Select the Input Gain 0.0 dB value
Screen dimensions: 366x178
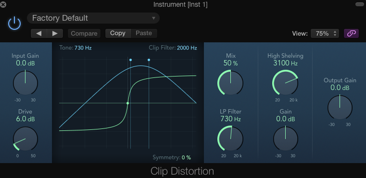pyautogui.click(x=25, y=63)
